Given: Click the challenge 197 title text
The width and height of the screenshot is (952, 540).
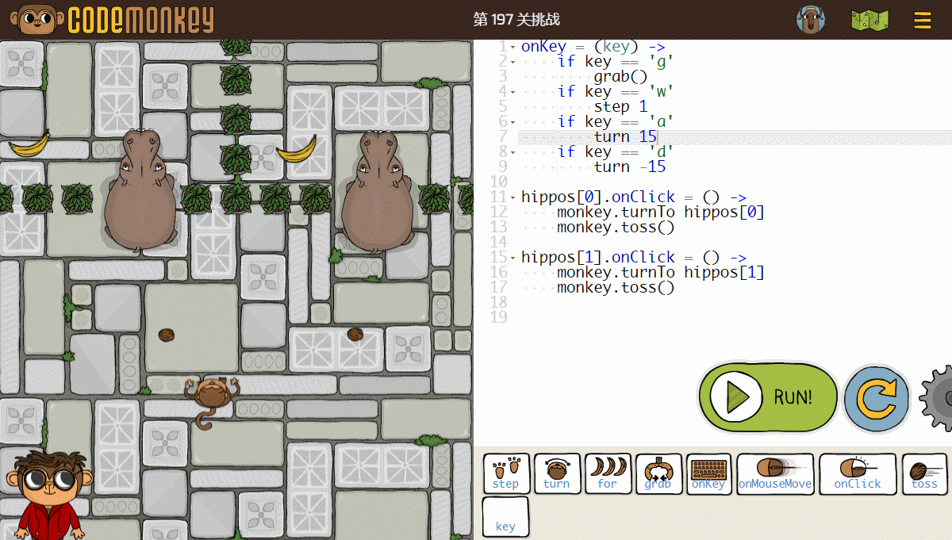Looking at the screenshot, I should tap(516, 20).
